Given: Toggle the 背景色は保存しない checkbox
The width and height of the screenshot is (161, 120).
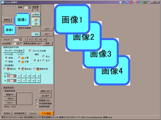Looking at the screenshot, I should point(21,43).
